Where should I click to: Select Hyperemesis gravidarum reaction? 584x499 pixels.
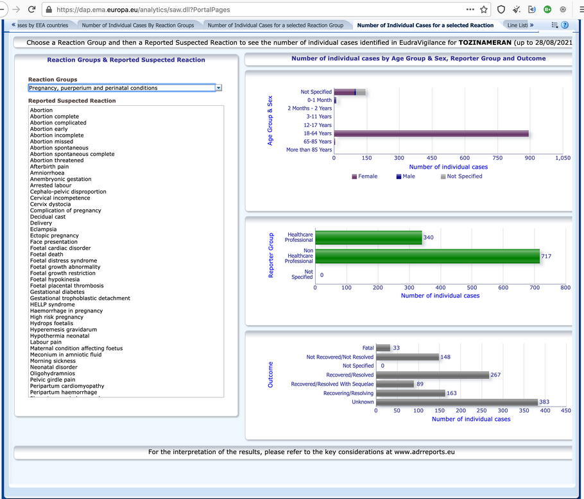coord(64,330)
